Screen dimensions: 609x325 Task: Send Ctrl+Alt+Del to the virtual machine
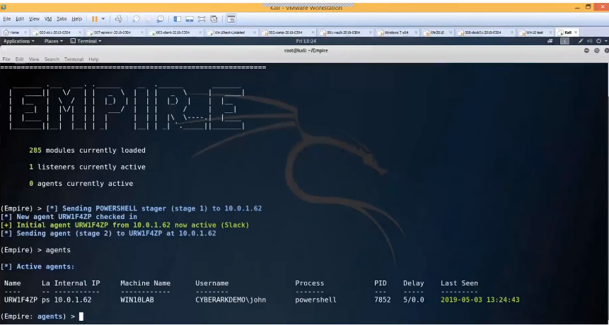(x=119, y=18)
